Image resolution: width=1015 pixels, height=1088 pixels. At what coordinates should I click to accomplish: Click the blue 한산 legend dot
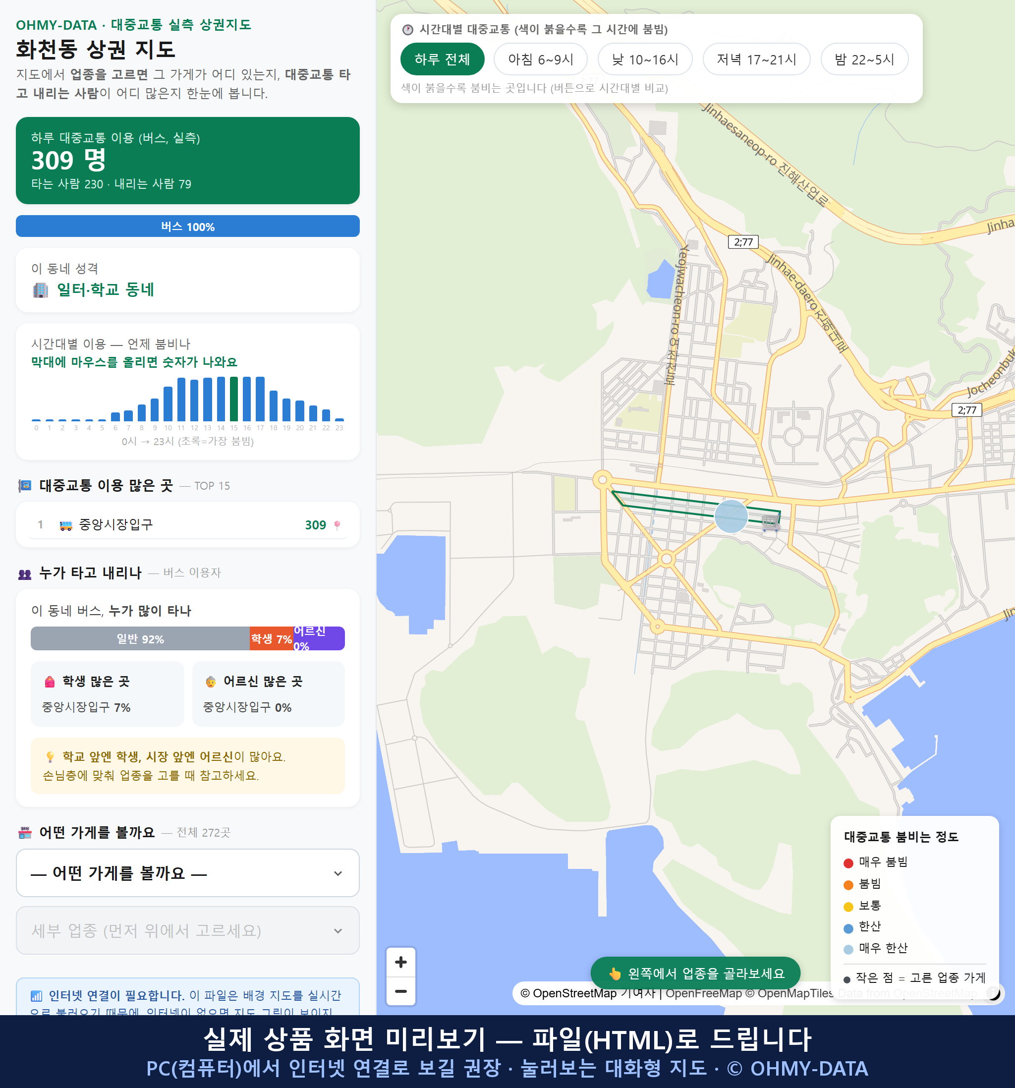(x=848, y=928)
